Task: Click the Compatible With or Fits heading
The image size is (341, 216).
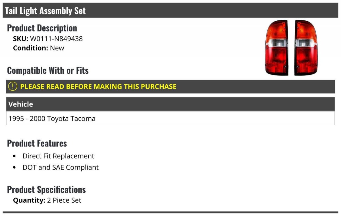Action: coord(48,70)
